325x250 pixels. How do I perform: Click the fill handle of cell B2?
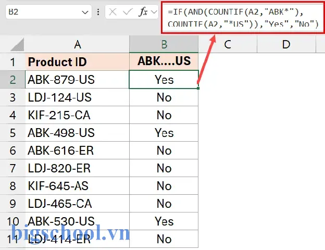pos(198,89)
